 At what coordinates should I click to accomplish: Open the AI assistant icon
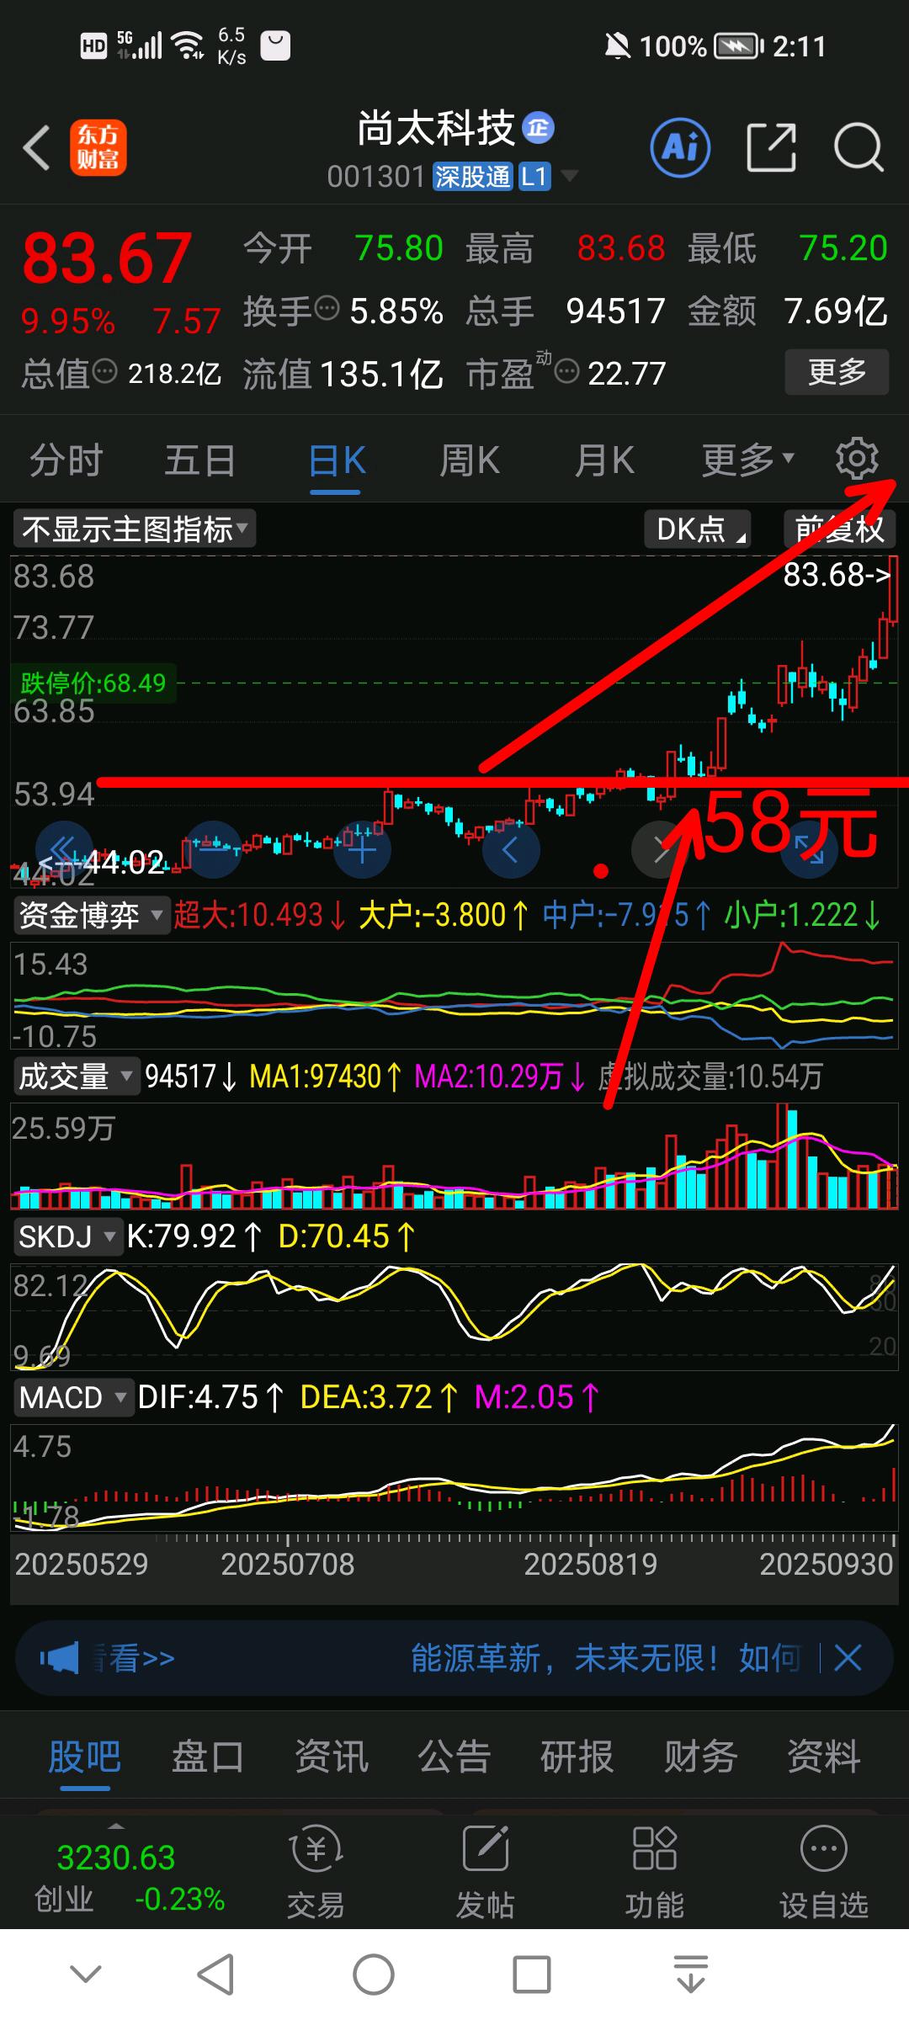click(x=680, y=148)
